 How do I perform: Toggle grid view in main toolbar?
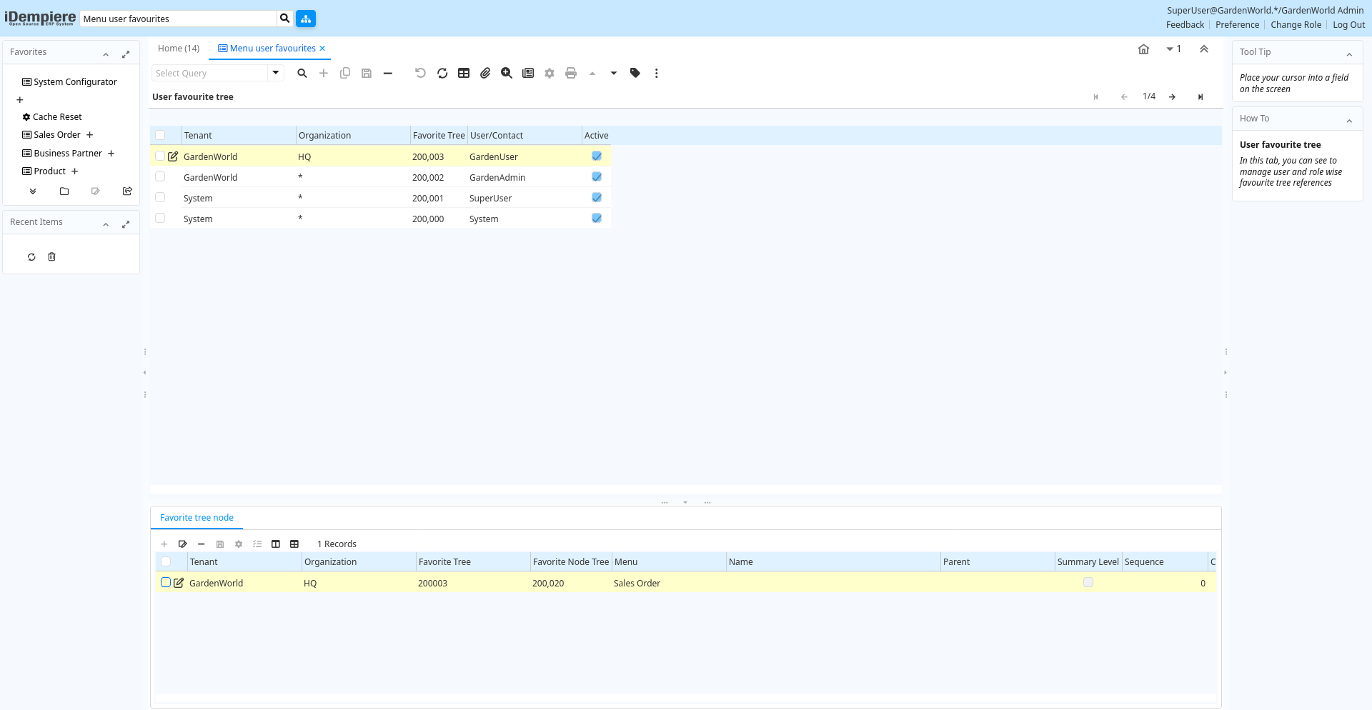pyautogui.click(x=464, y=73)
